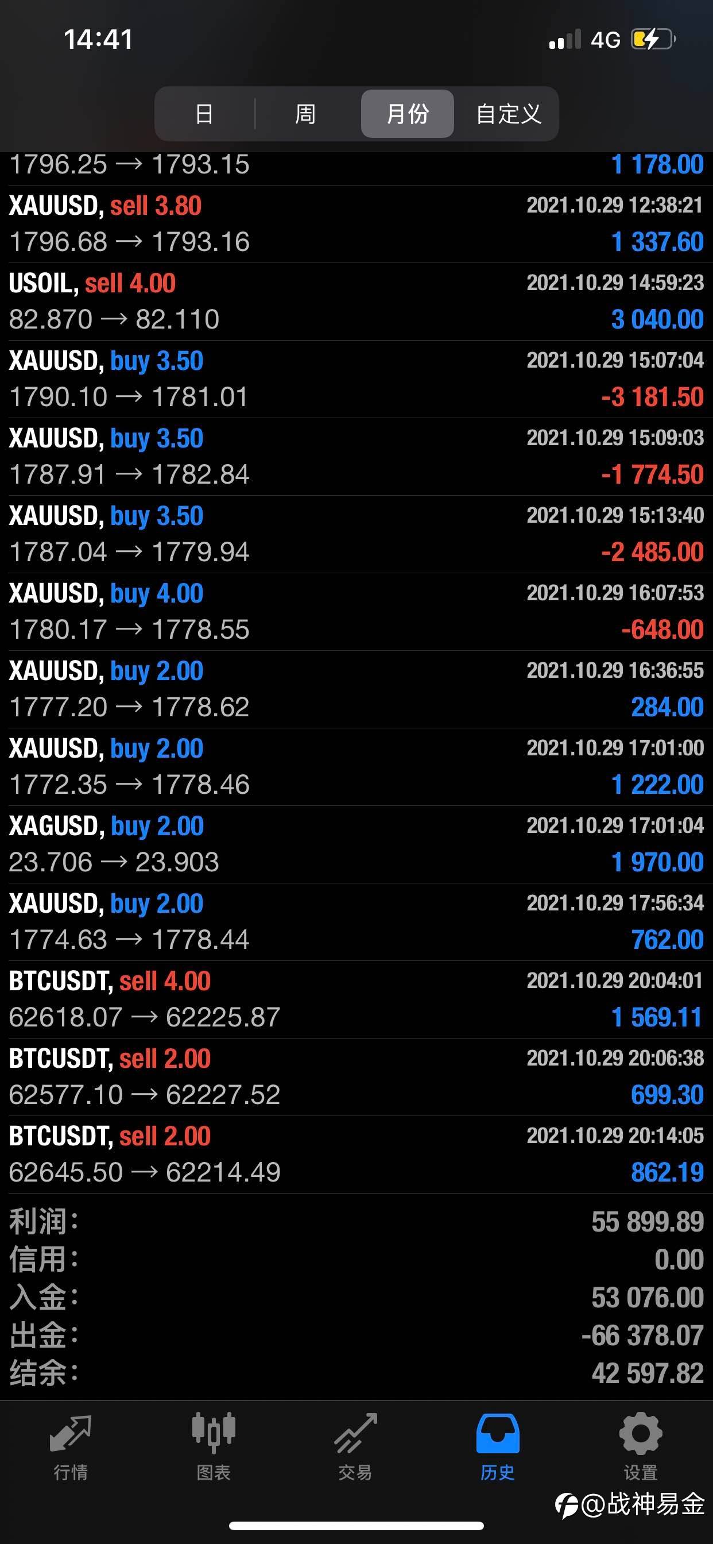This screenshot has height=1544, width=713.
Task: Select the 月份 period segment
Action: pyautogui.click(x=408, y=114)
